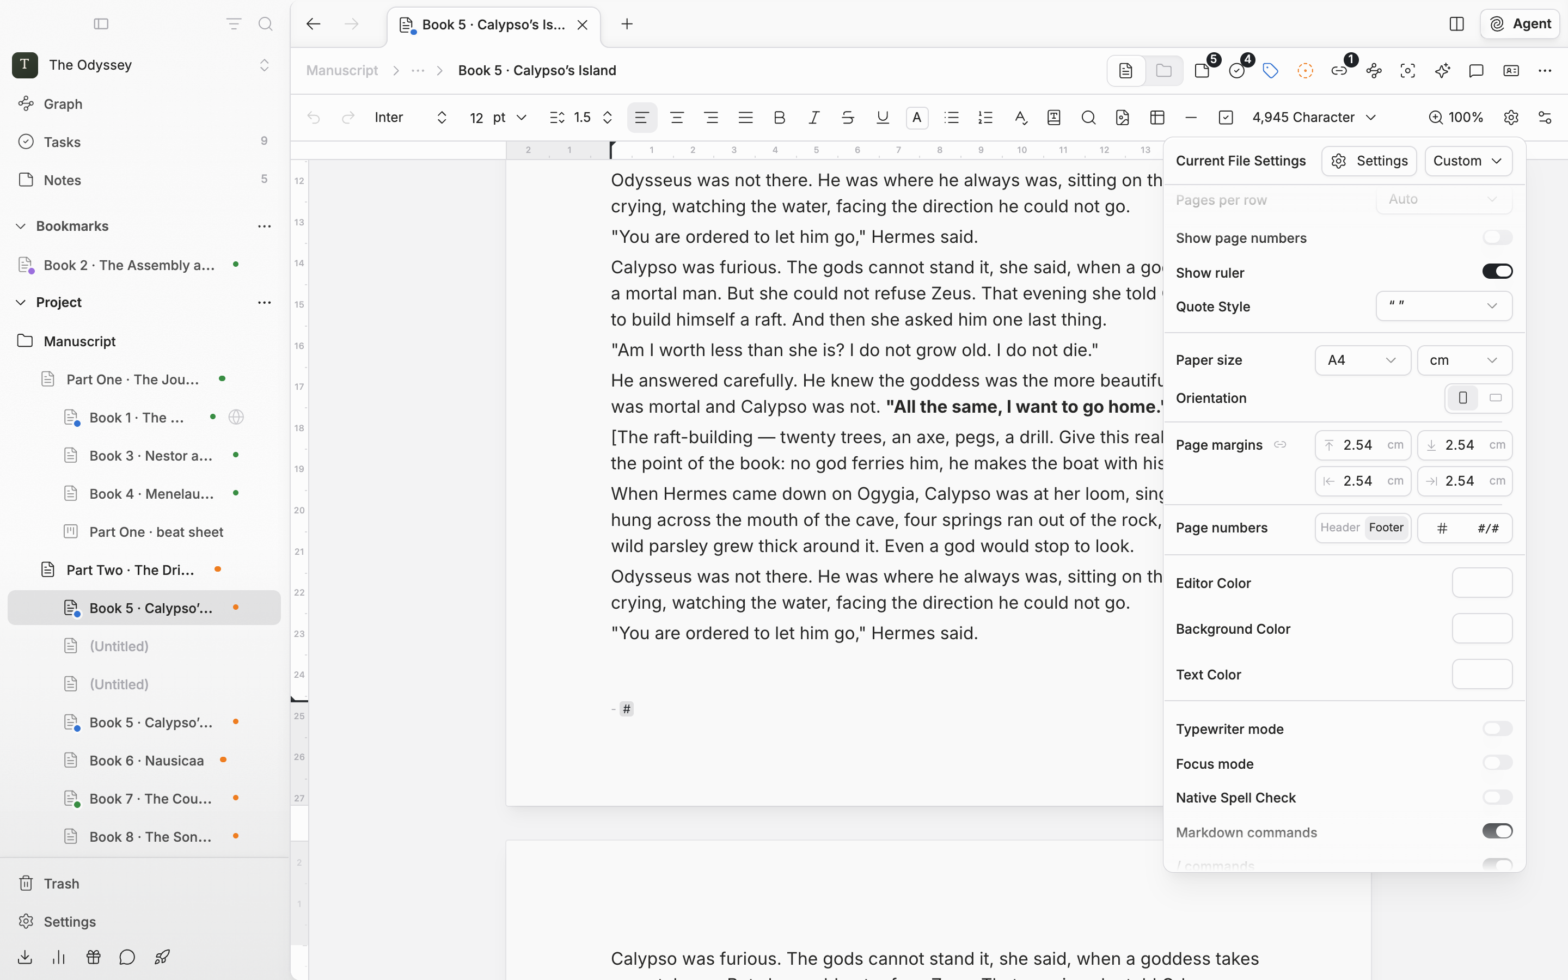1568x980 pixels.
Task: Enable Show page numbers toggle
Action: 1497,238
